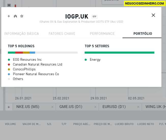Select Others in holdings legend
The width and height of the screenshot is (166, 140).
coord(18,79)
